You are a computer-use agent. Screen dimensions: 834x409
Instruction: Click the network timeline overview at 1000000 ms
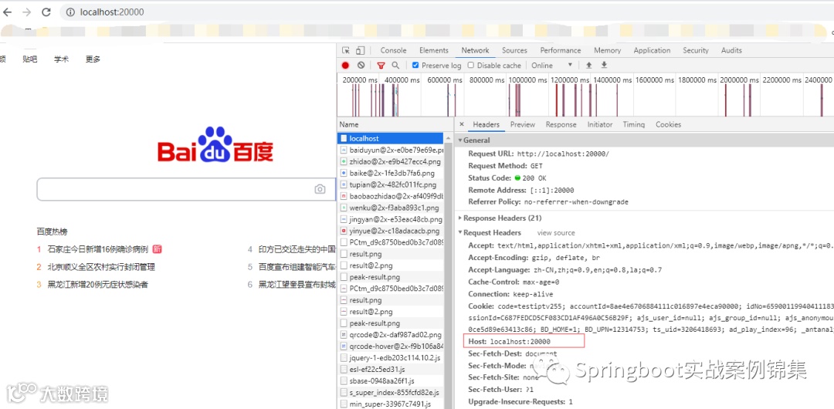527,79
